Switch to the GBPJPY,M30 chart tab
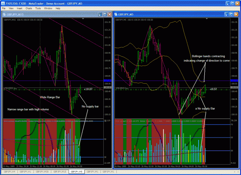The height and width of the screenshot is (175, 241). (42, 172)
